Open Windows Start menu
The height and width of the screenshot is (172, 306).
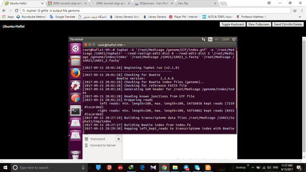point(5,168)
